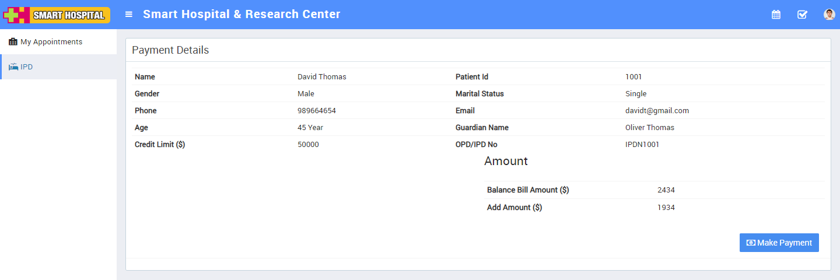Toggle the sidebar with the hamburger icon
This screenshot has width=840, height=280.
click(129, 15)
